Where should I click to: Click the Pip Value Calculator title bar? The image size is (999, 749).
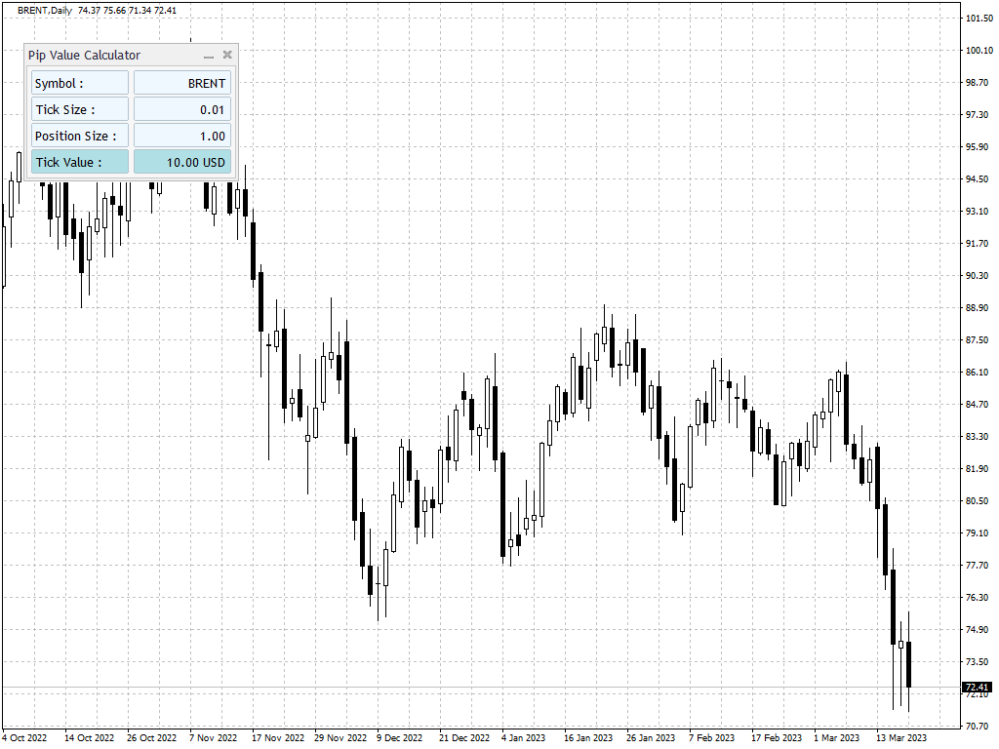tap(115, 55)
